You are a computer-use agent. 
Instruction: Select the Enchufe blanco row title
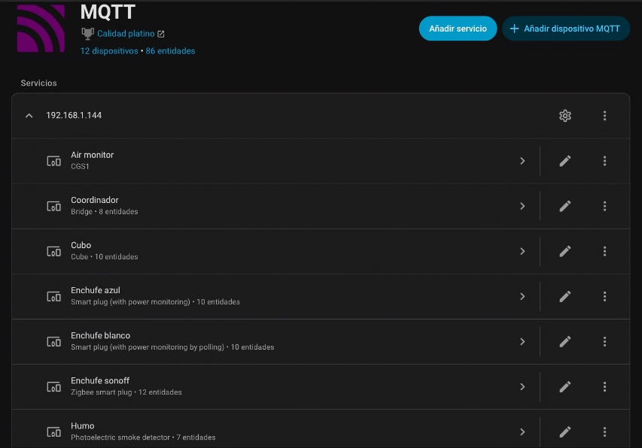[100, 335]
